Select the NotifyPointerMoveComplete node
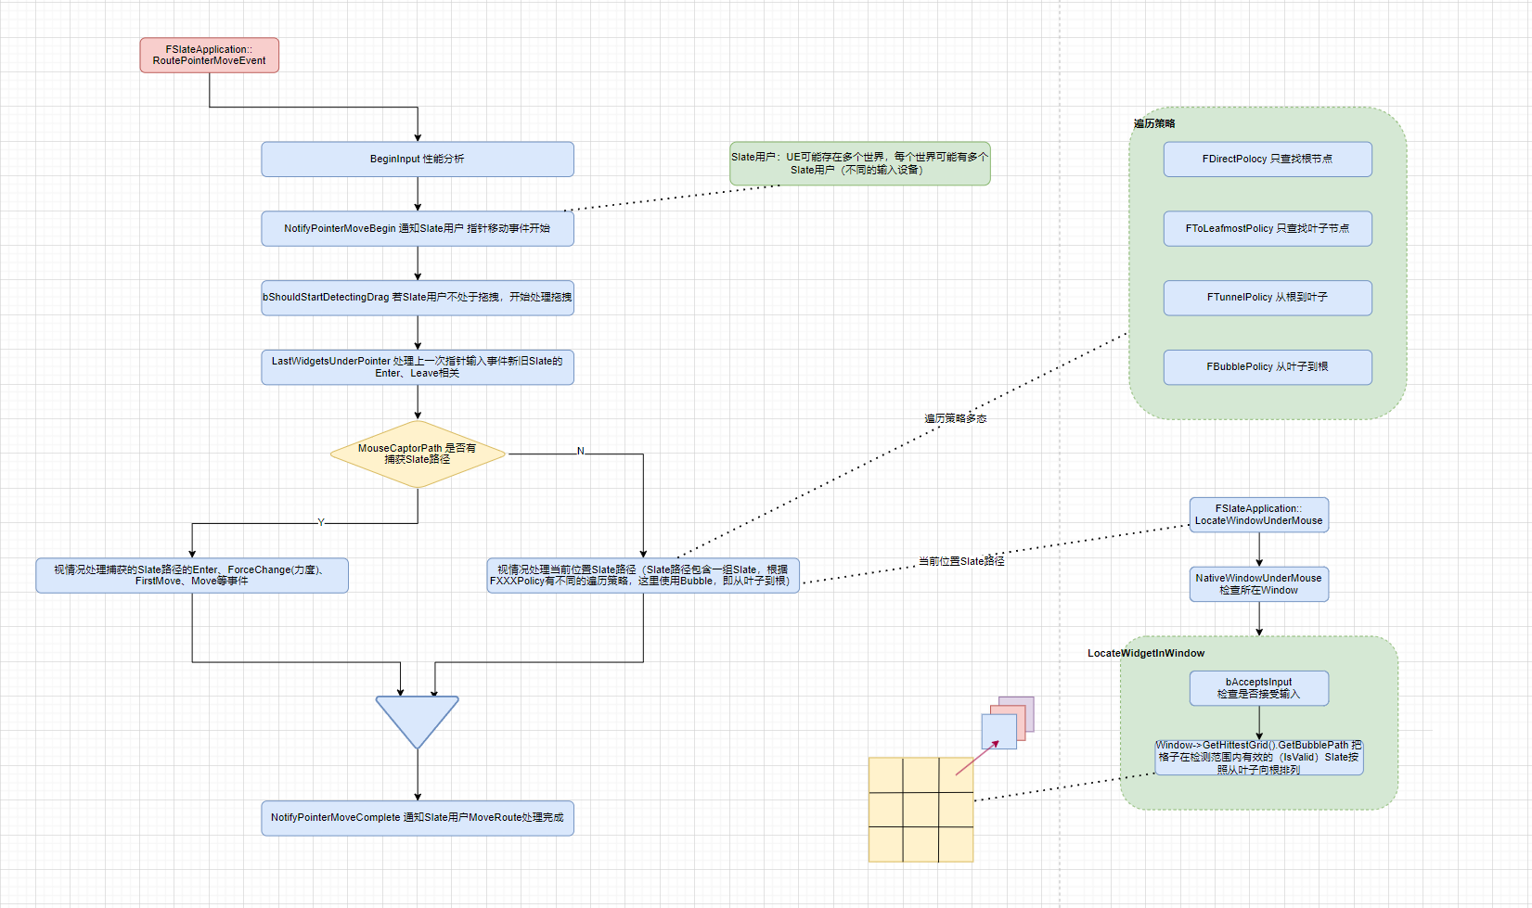1532x908 pixels. pos(418,818)
